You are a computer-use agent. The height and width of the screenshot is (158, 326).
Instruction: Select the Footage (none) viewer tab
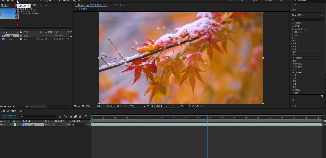[x=119, y=5]
